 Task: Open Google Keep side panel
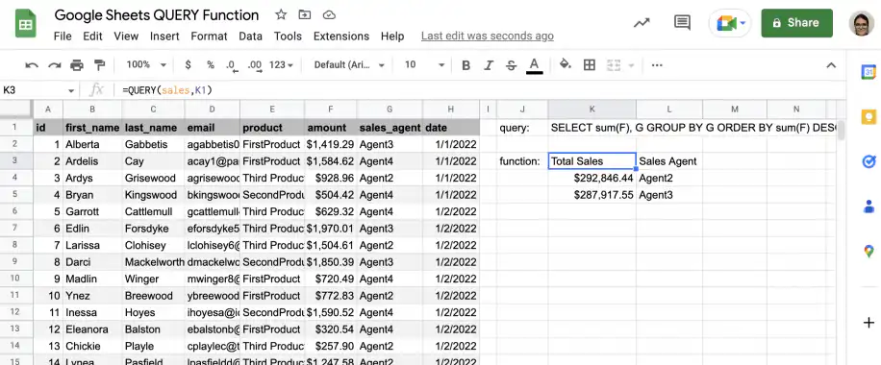pyautogui.click(x=868, y=117)
